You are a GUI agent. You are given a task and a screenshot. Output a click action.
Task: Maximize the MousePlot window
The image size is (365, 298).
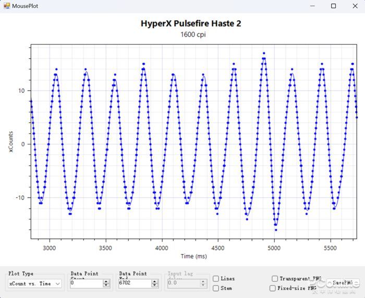333,6
